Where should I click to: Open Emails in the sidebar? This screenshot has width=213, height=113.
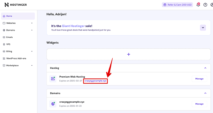tap(18, 37)
